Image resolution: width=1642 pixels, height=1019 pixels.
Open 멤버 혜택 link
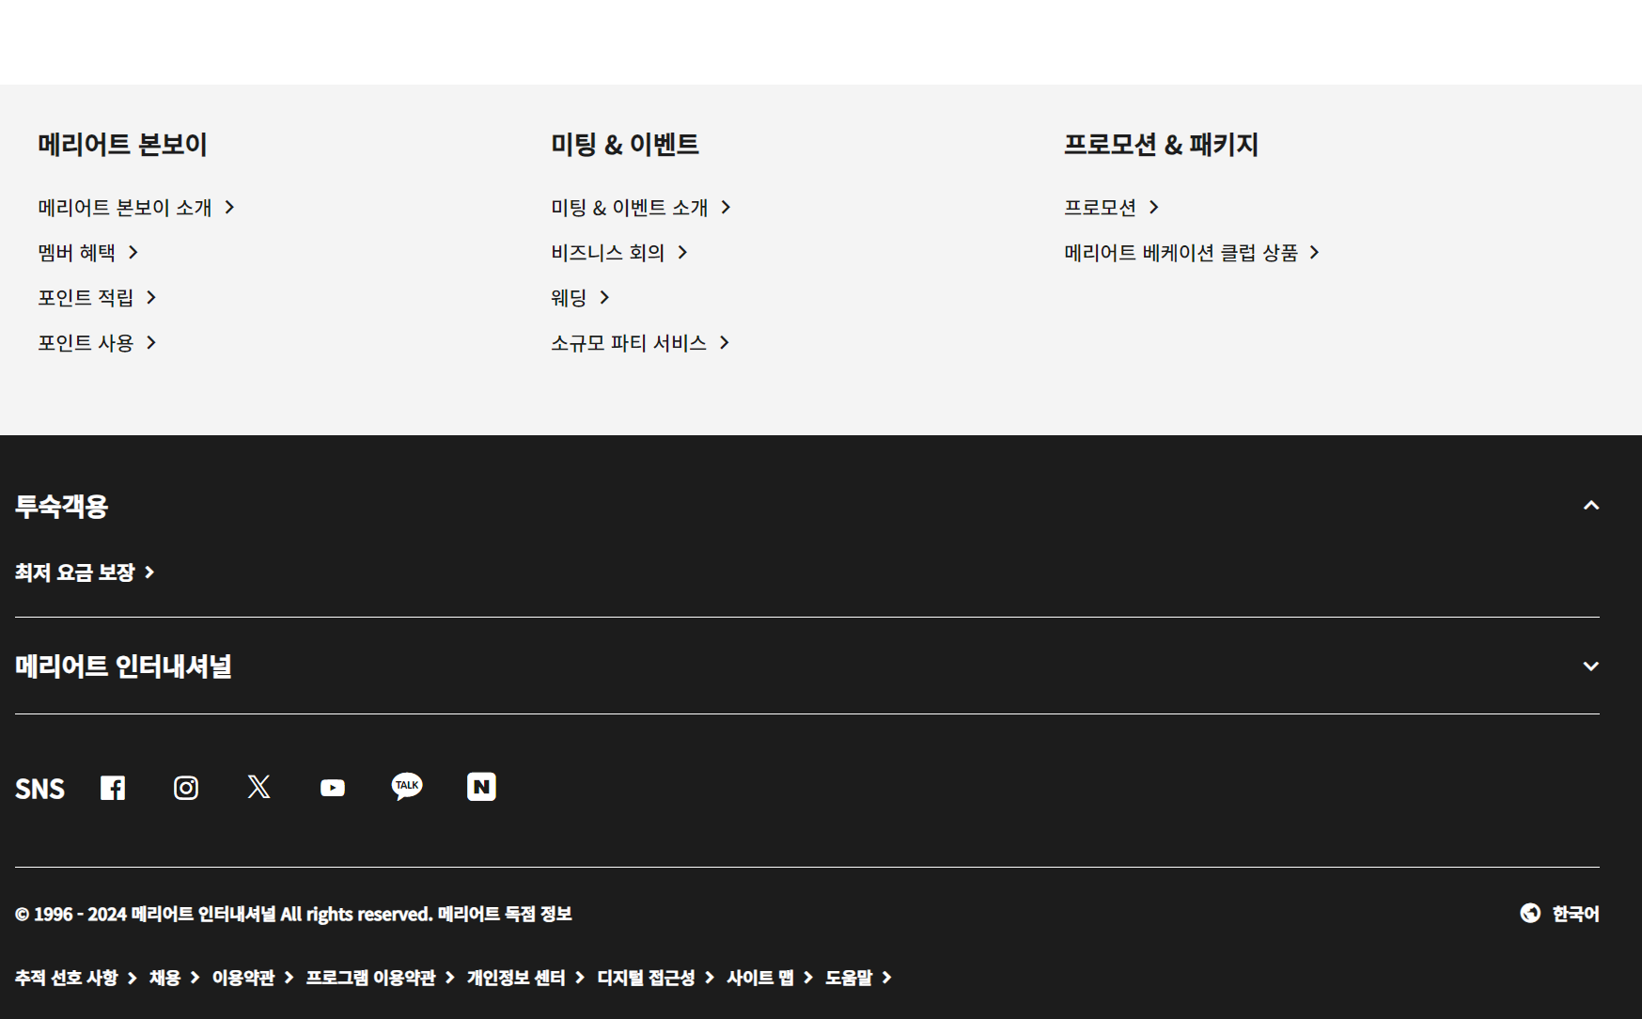pos(88,252)
